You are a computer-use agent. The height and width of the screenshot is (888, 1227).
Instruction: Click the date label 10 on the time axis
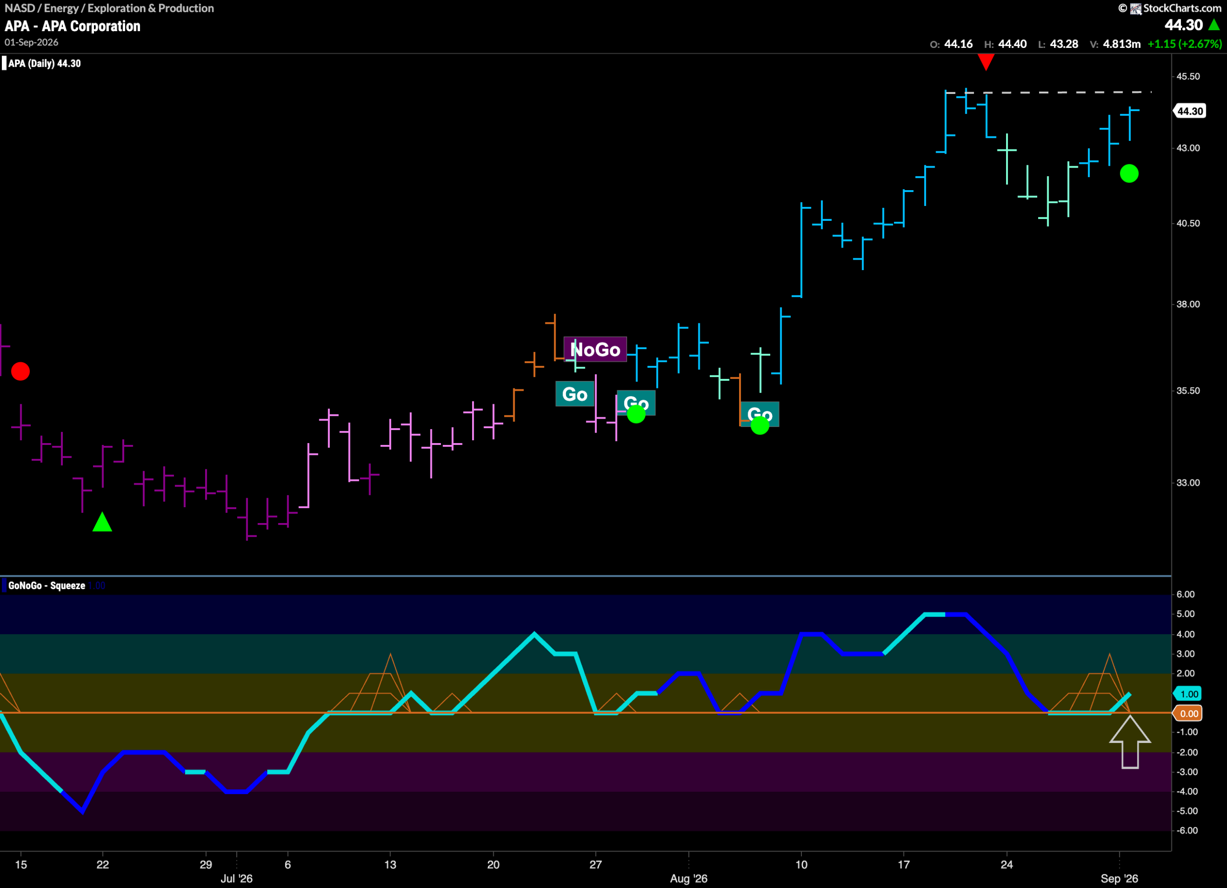[x=801, y=864]
